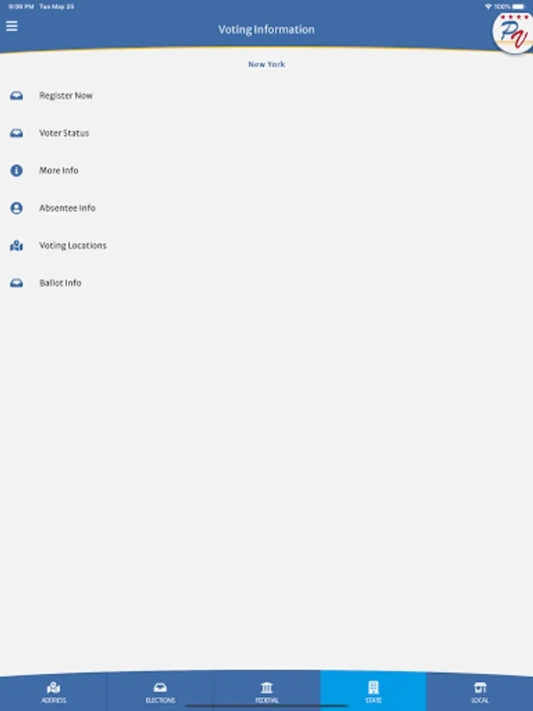533x711 pixels.
Task: Open the Local tab
Action: [x=479, y=692]
